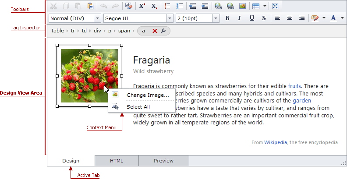This screenshot has width=347, height=180.
Task: Click the Wild strawberry subtitle
Action: coord(153,71)
